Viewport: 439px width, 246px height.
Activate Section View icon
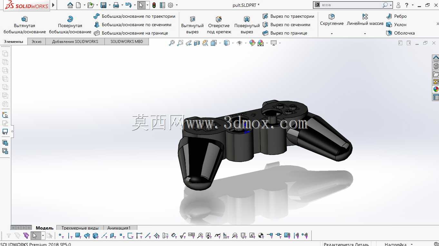pyautogui.click(x=197, y=43)
